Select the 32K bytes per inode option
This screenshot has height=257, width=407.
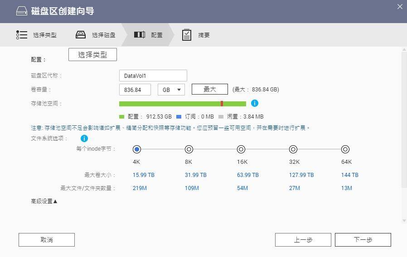[293, 149]
